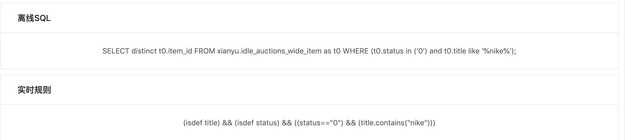Click (isdef title) in the realtime rule
The width and height of the screenshot is (625, 140).
(x=201, y=123)
